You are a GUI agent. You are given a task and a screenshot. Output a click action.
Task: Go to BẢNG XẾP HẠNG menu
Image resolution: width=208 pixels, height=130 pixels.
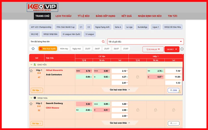tap(105, 16)
